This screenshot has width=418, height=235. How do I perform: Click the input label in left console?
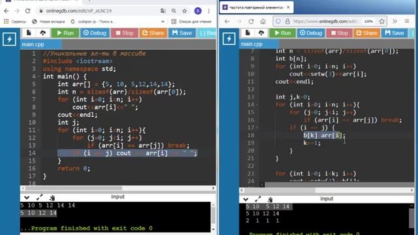(118, 196)
